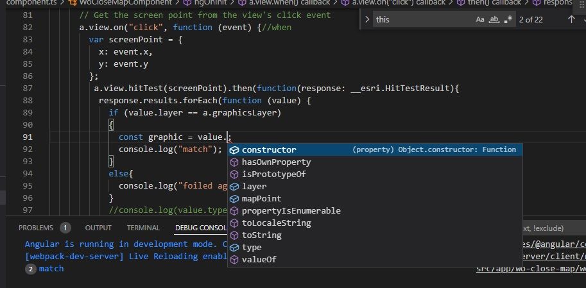
Task: Open the PROBLEMS panel tab
Action: click(36, 228)
